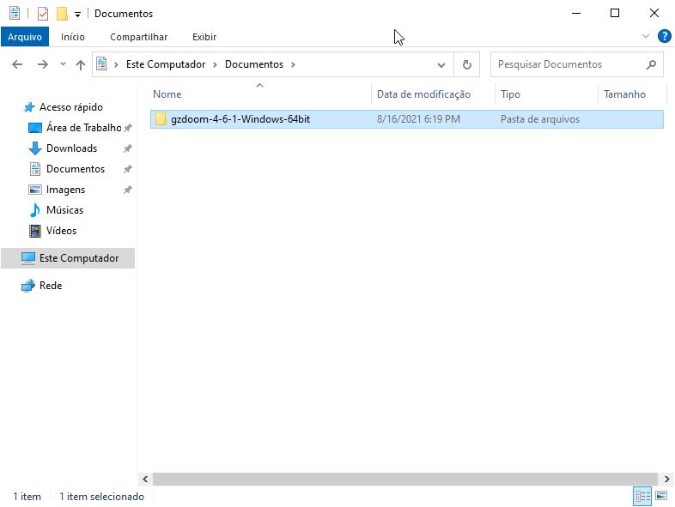Open Downloads in the sidebar
Viewport: 675px width, 507px height.
click(x=71, y=148)
